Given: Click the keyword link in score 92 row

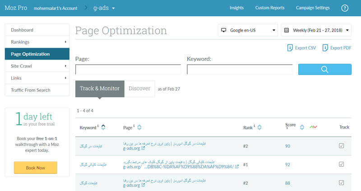Looking at the screenshot, I should (x=93, y=164).
